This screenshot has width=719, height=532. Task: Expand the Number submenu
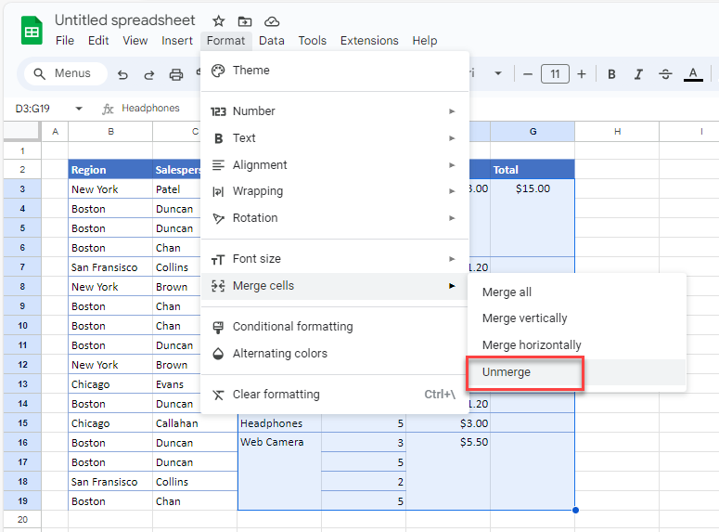pyautogui.click(x=334, y=111)
